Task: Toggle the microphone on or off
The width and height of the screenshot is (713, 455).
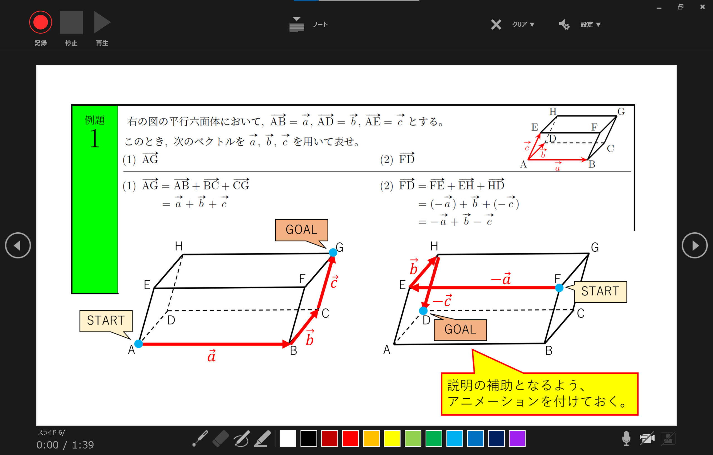Action: 626,438
